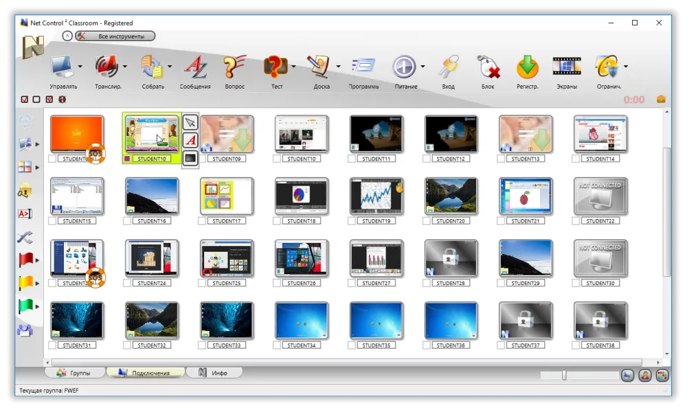Click the Программы toolbar icon
The height and width of the screenshot is (410, 687).
coord(363,68)
